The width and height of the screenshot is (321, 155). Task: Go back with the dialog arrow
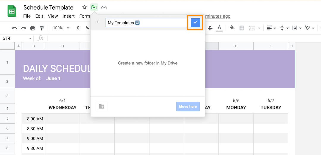pyautogui.click(x=98, y=22)
